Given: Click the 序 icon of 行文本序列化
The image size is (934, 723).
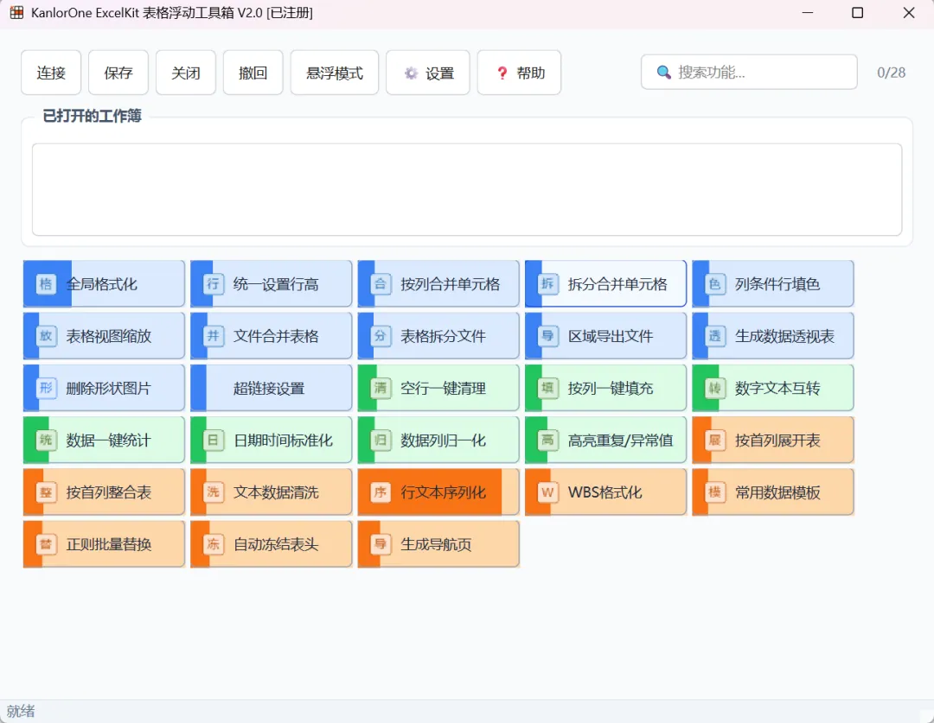Looking at the screenshot, I should coord(381,492).
